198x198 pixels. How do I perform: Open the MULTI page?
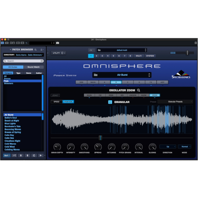(x=139, y=56)
